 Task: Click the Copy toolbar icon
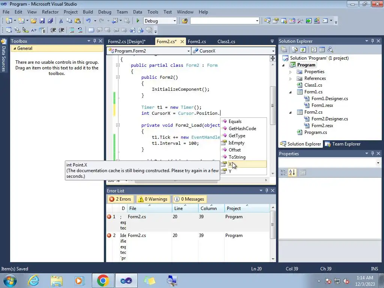tap(69, 21)
